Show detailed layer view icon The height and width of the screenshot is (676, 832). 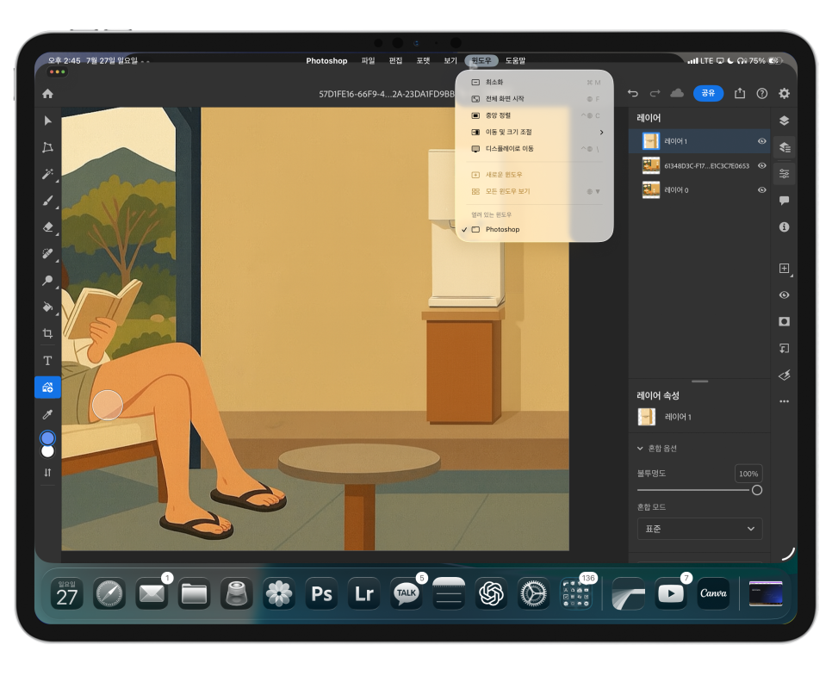point(785,147)
